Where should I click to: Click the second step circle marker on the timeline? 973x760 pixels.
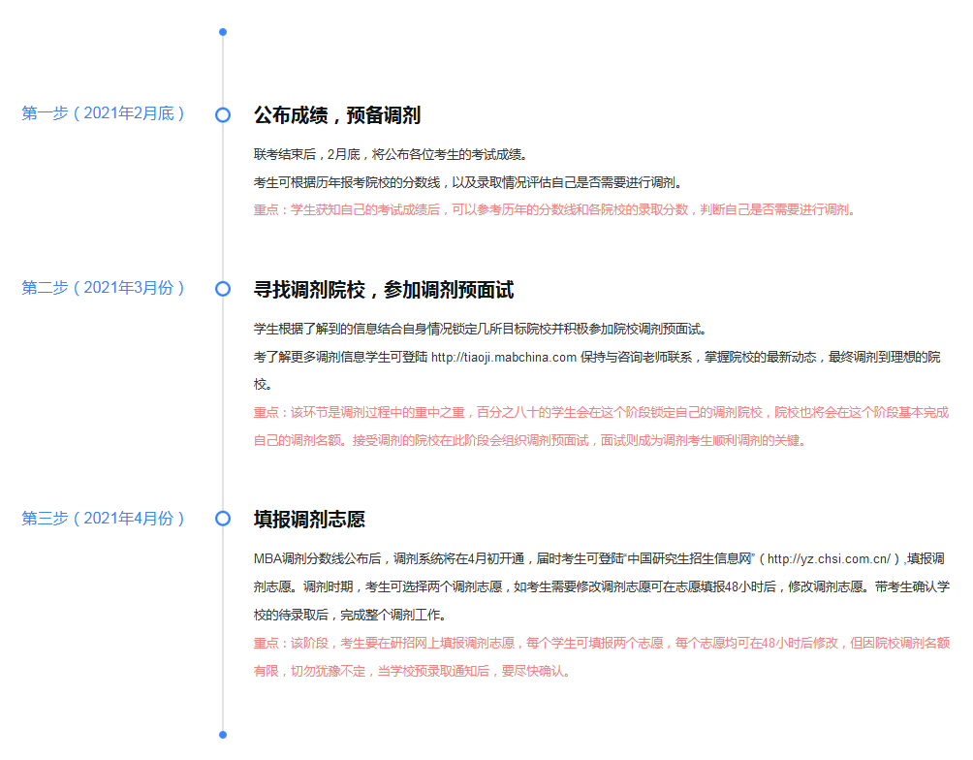tap(223, 289)
